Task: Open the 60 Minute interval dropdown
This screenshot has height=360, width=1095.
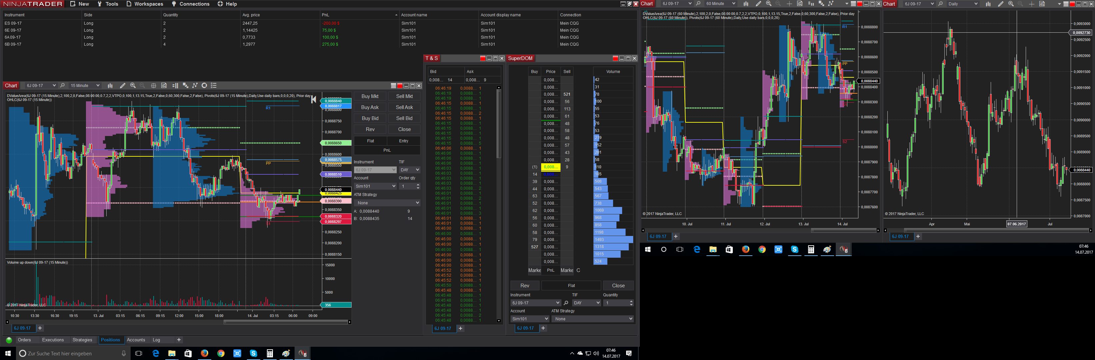Action: [x=720, y=4]
